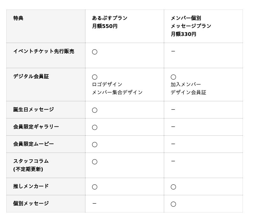Select the メンバー個別メッセージプラン 月額330円 header

(191, 26)
